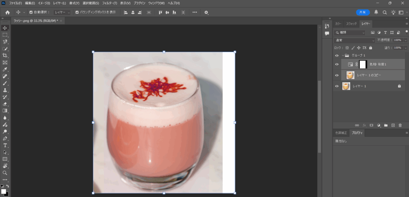Select the Horizontal Type tool
The image size is (409, 197).
5,145
